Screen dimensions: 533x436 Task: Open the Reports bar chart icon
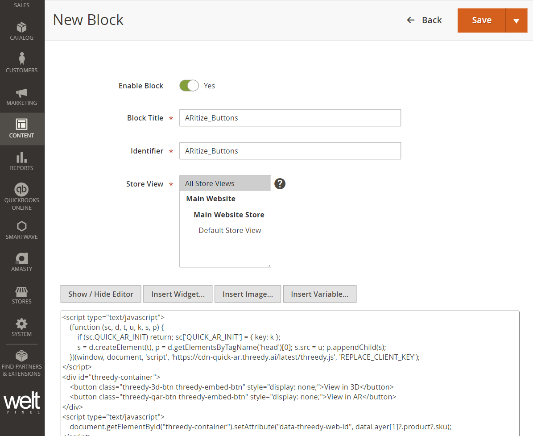coord(21,157)
